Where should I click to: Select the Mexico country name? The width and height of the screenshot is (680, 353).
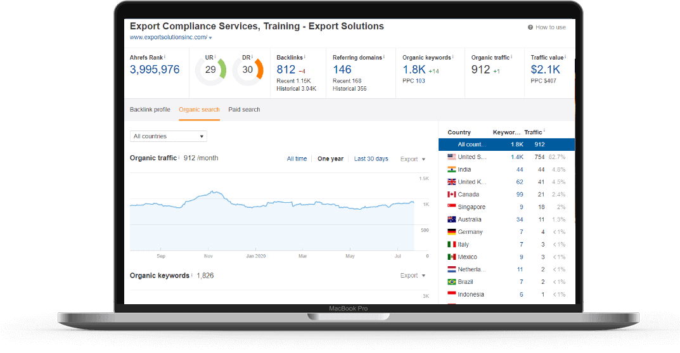(468, 257)
